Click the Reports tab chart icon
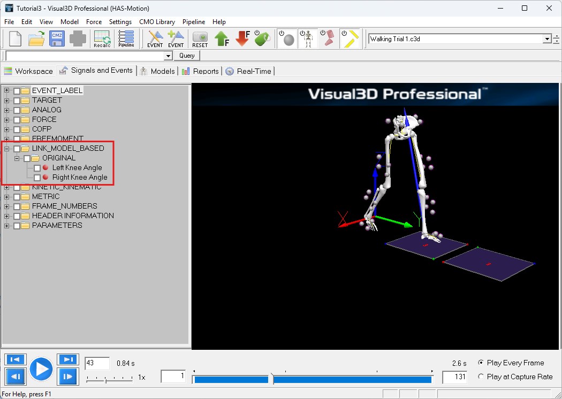The width and height of the screenshot is (562, 399). [x=186, y=71]
